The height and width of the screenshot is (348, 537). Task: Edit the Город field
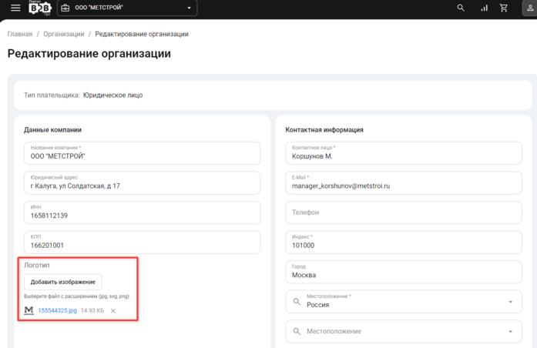point(404,272)
